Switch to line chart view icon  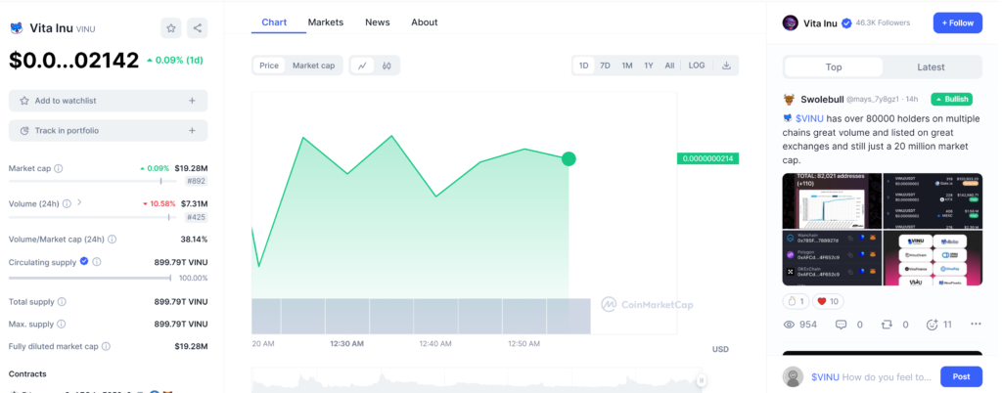[x=362, y=65]
